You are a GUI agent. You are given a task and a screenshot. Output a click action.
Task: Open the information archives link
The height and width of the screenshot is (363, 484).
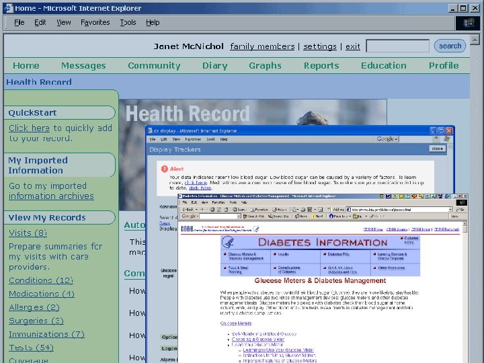click(51, 196)
